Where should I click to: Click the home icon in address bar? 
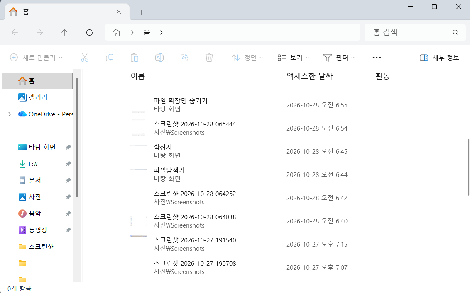click(116, 32)
